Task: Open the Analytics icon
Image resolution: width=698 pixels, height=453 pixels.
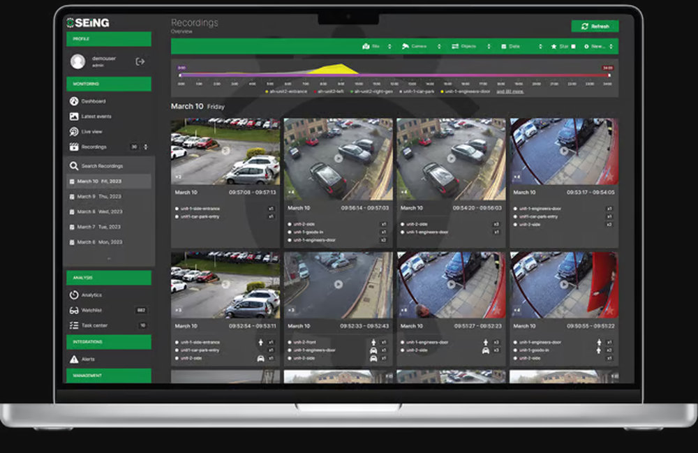Action: (74, 295)
